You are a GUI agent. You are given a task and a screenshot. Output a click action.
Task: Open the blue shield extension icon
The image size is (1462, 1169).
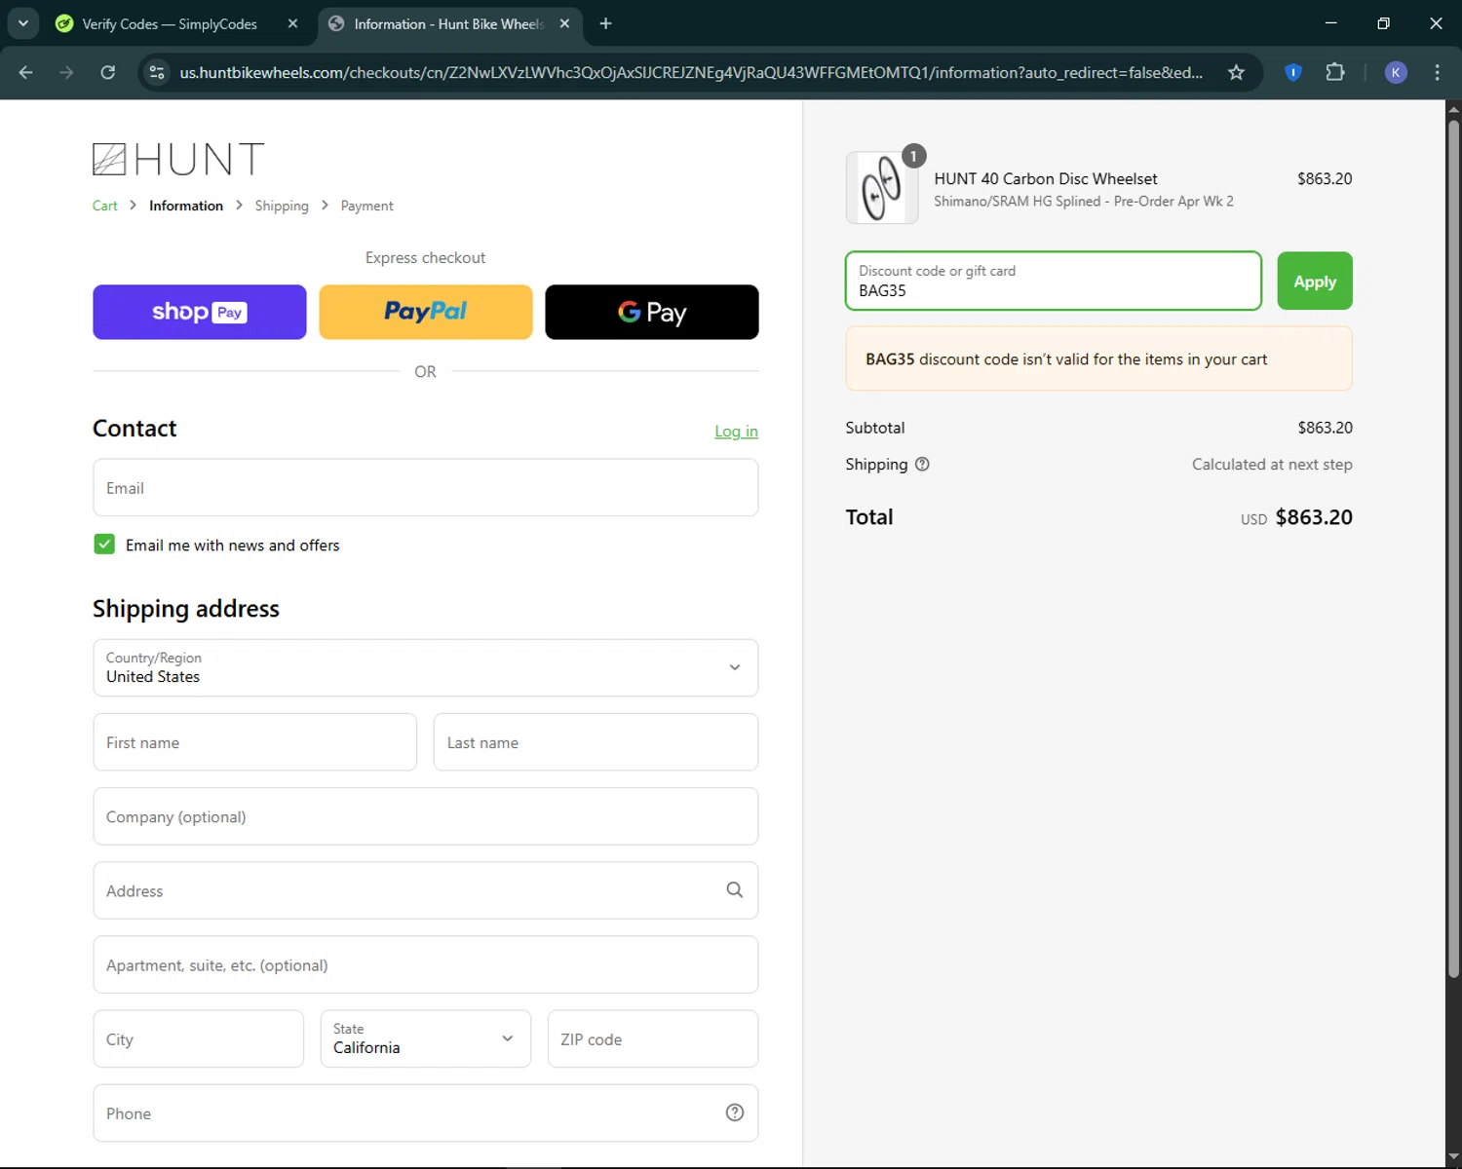[1293, 72]
